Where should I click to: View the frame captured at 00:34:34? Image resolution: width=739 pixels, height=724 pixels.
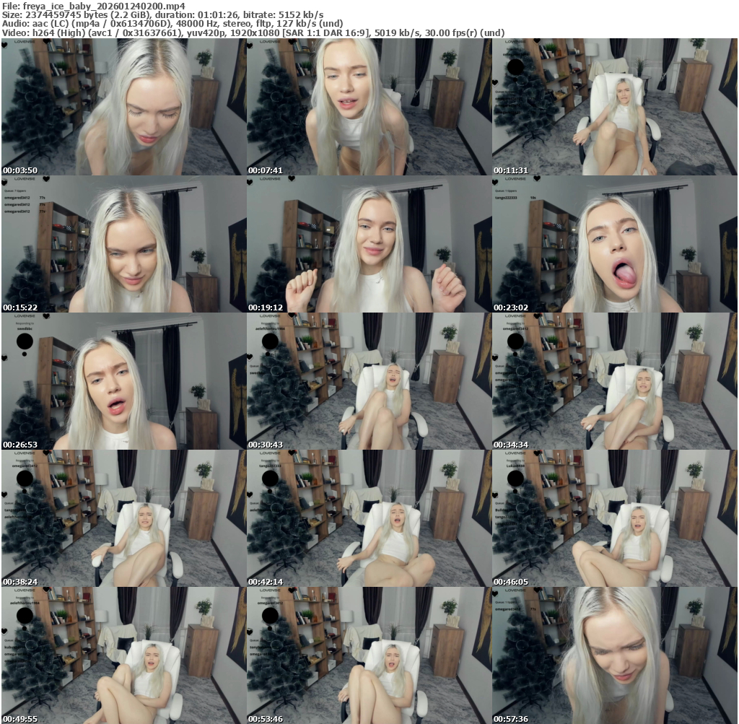click(x=615, y=381)
